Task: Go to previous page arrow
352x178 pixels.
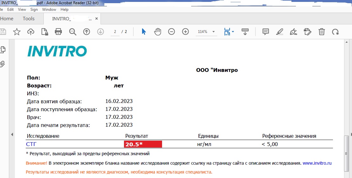Action: coord(87,32)
